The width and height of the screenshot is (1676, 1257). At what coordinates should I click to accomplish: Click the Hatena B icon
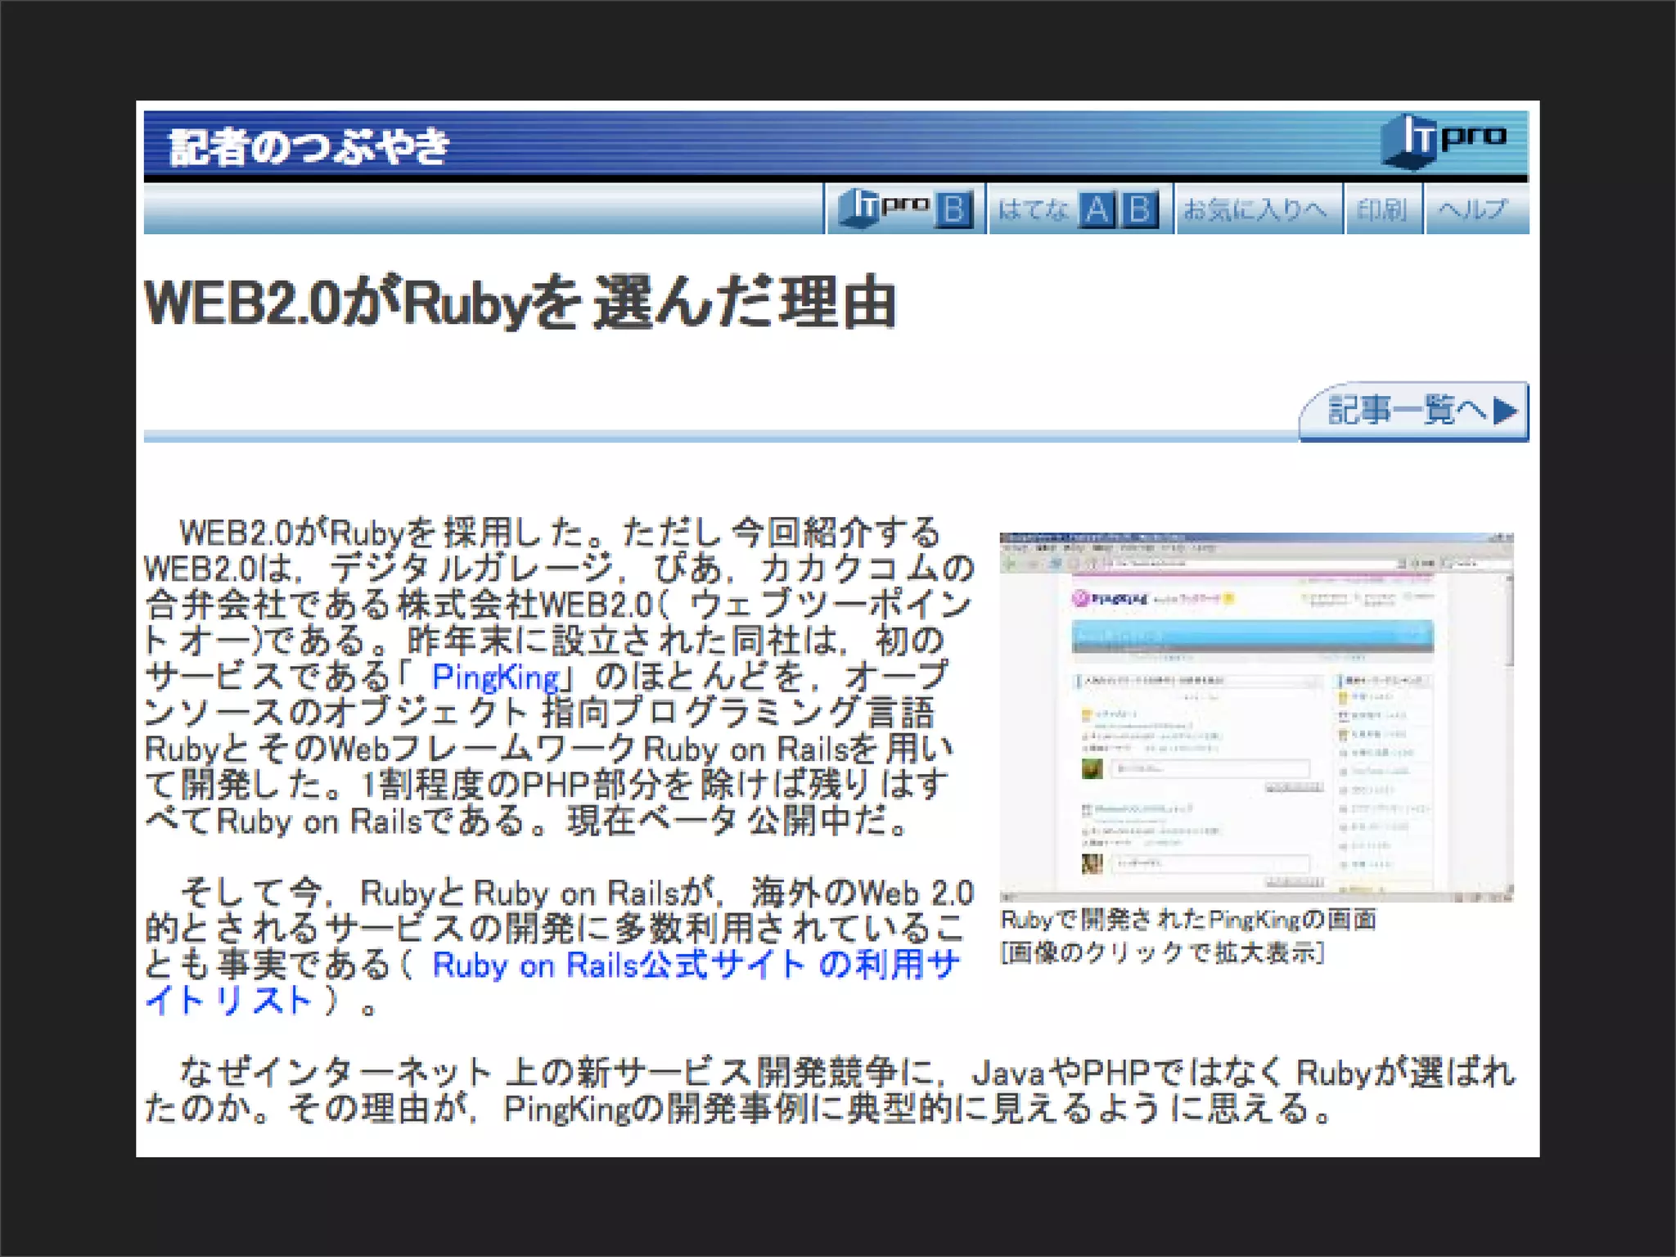tap(1139, 210)
